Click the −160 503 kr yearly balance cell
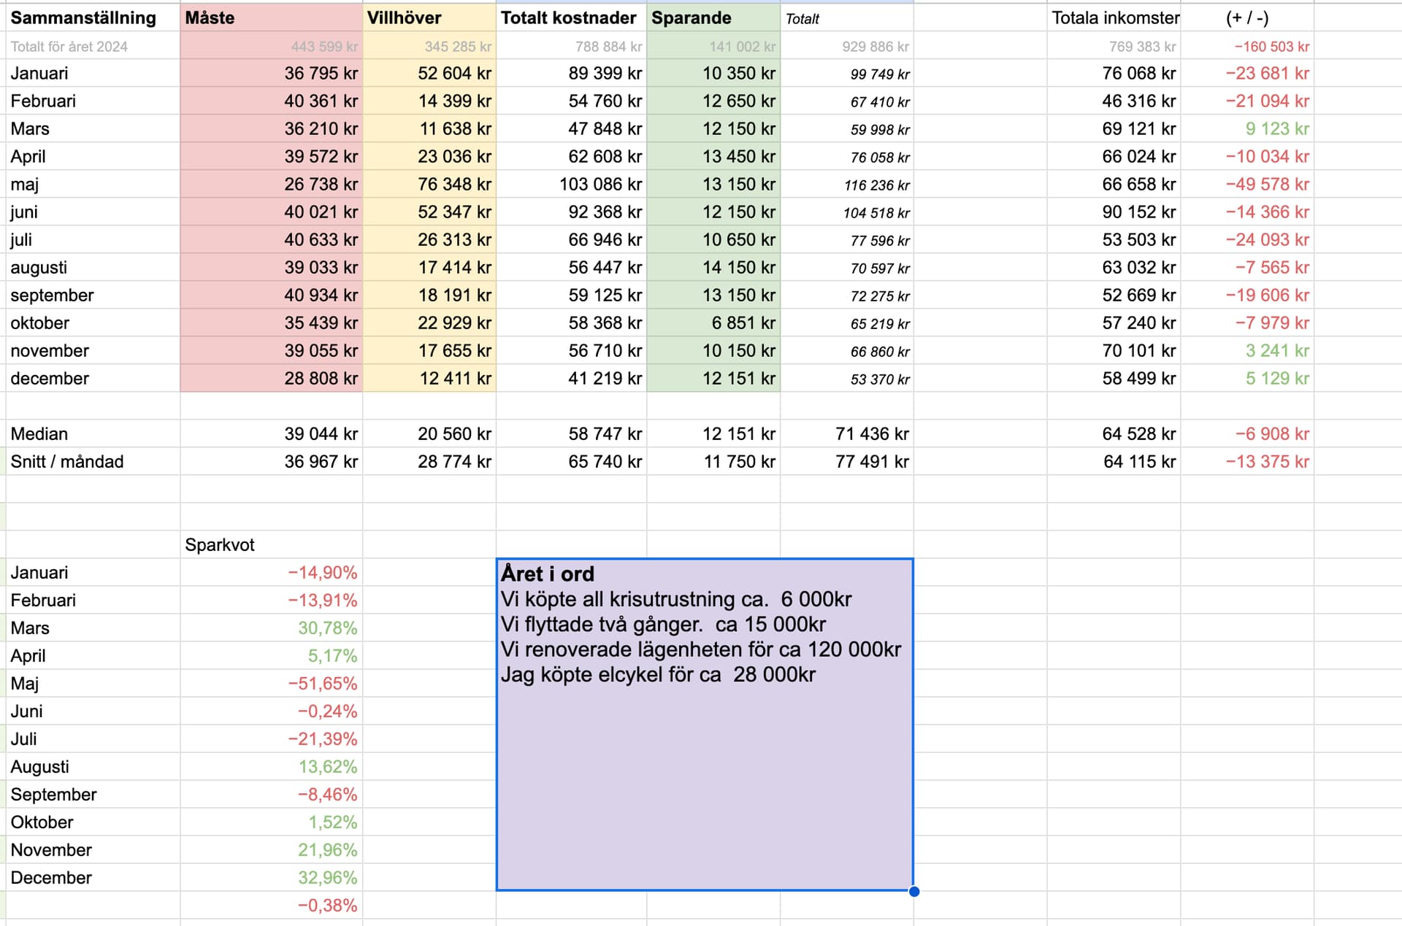Viewport: 1402px width, 926px height. [x=1271, y=47]
